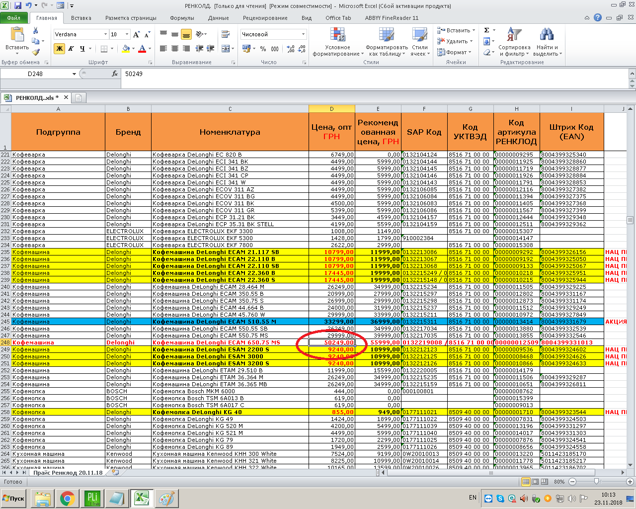Switch to the Формулы tab
This screenshot has width=636, height=509.
pyautogui.click(x=182, y=18)
